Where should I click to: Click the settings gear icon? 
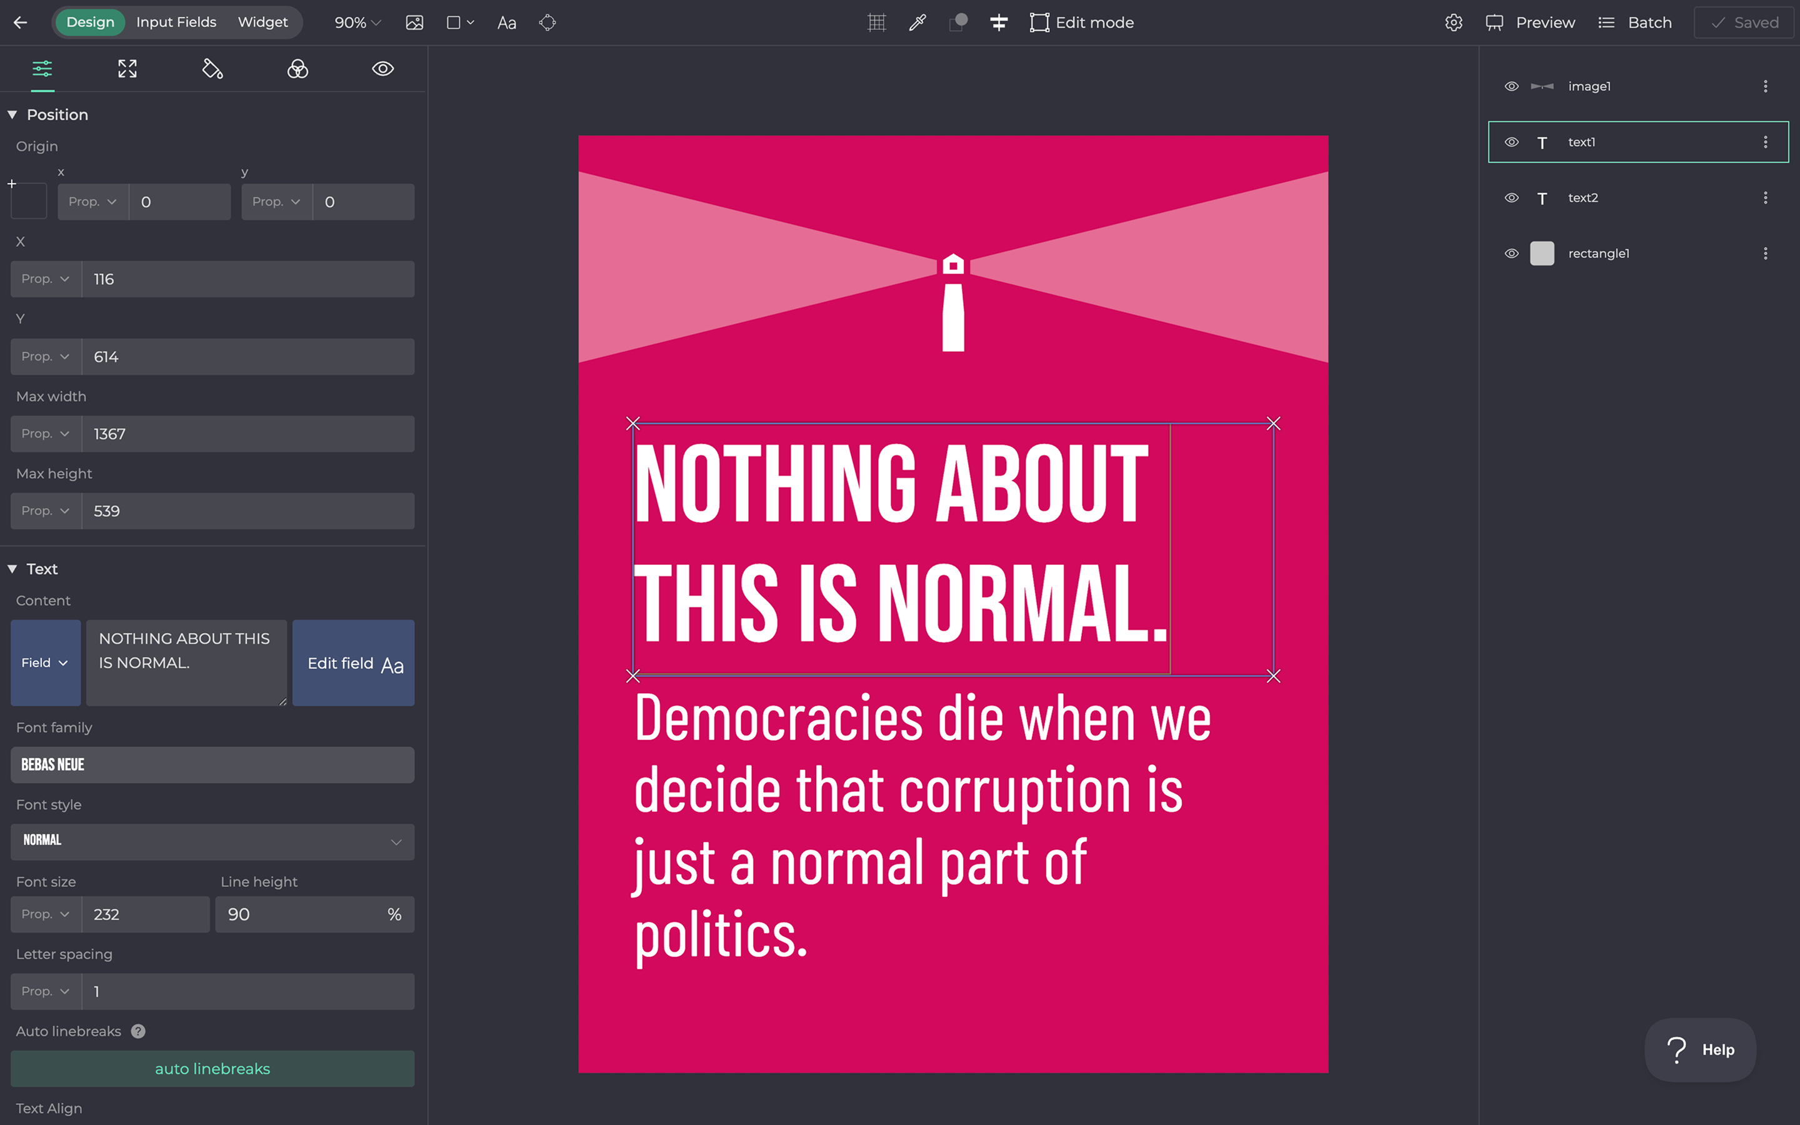tap(1453, 22)
